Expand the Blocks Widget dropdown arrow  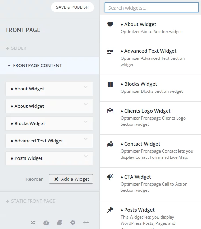[x=86, y=122]
